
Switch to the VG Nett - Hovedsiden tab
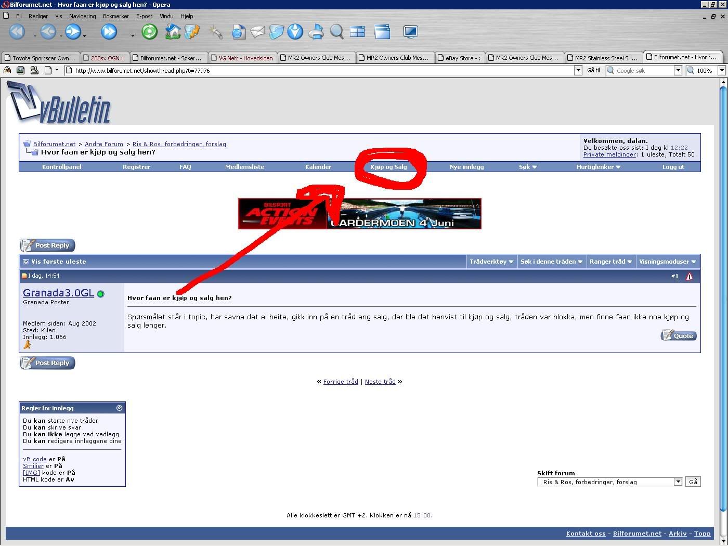[x=243, y=58]
